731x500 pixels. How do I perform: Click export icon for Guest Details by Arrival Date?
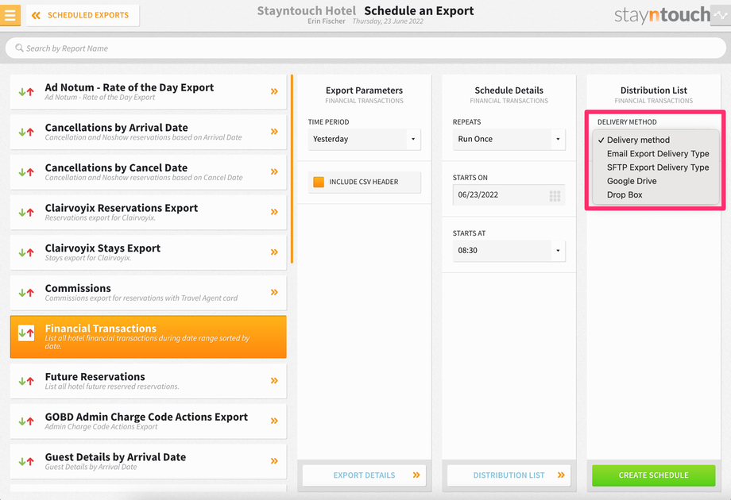[26, 461]
